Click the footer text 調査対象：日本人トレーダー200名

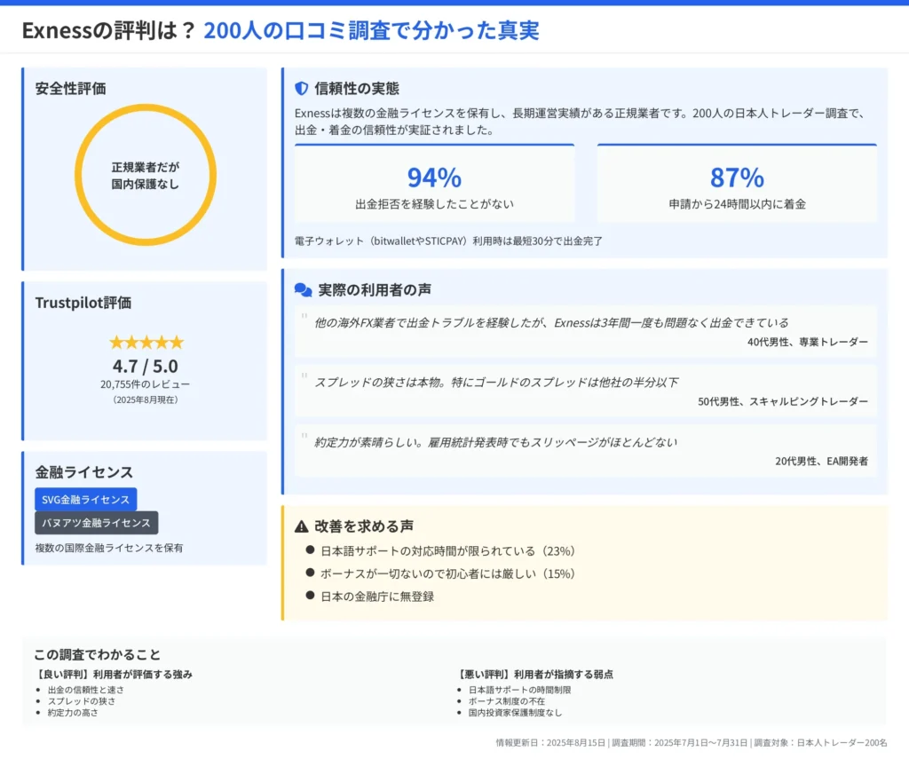click(820, 743)
